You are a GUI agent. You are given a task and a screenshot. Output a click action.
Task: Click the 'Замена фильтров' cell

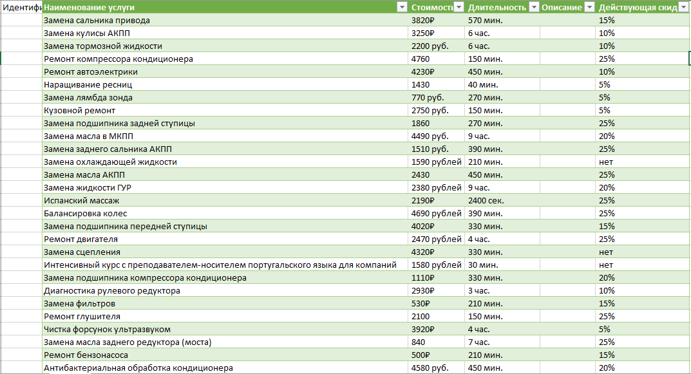(225, 303)
